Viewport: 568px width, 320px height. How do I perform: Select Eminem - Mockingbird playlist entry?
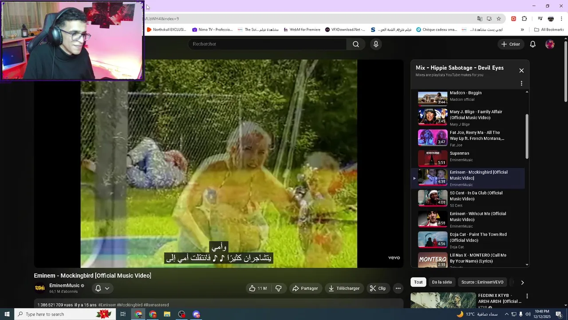point(468,178)
